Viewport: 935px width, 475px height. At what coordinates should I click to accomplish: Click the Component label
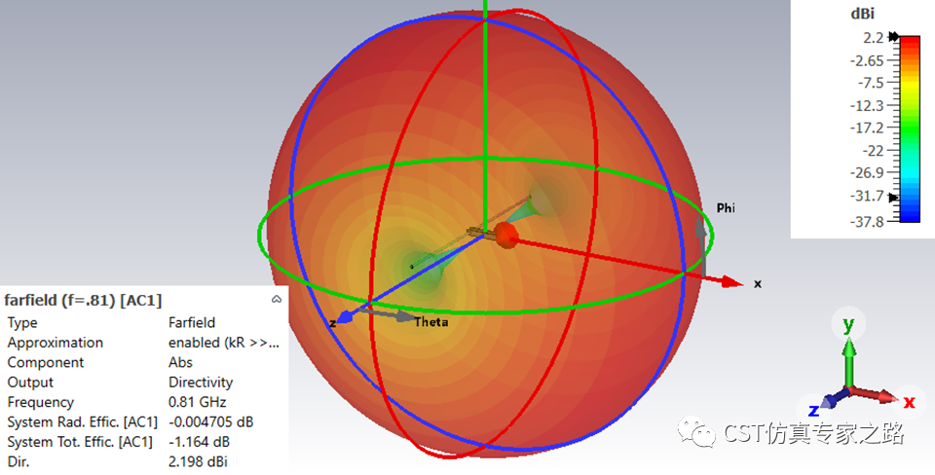tap(46, 362)
